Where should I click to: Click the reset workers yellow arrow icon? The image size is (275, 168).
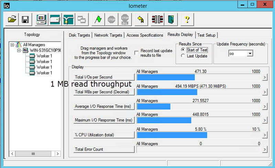coord(141,19)
